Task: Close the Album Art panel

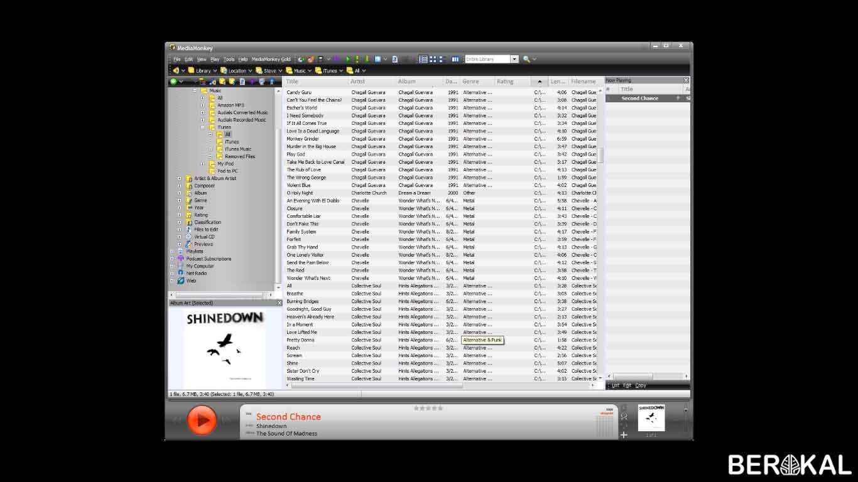Action: (x=280, y=303)
